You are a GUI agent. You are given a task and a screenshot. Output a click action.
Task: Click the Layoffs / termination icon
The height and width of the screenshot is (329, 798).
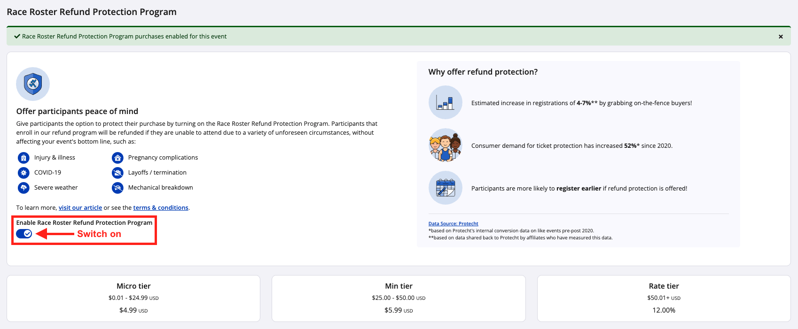click(117, 173)
